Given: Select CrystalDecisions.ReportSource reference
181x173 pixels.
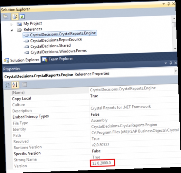Looking at the screenshot, I should coord(56,40).
